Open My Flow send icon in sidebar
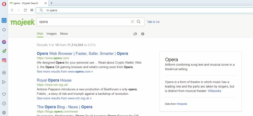Image resolution: width=253 pixels, height=116 pixels. 4,82
